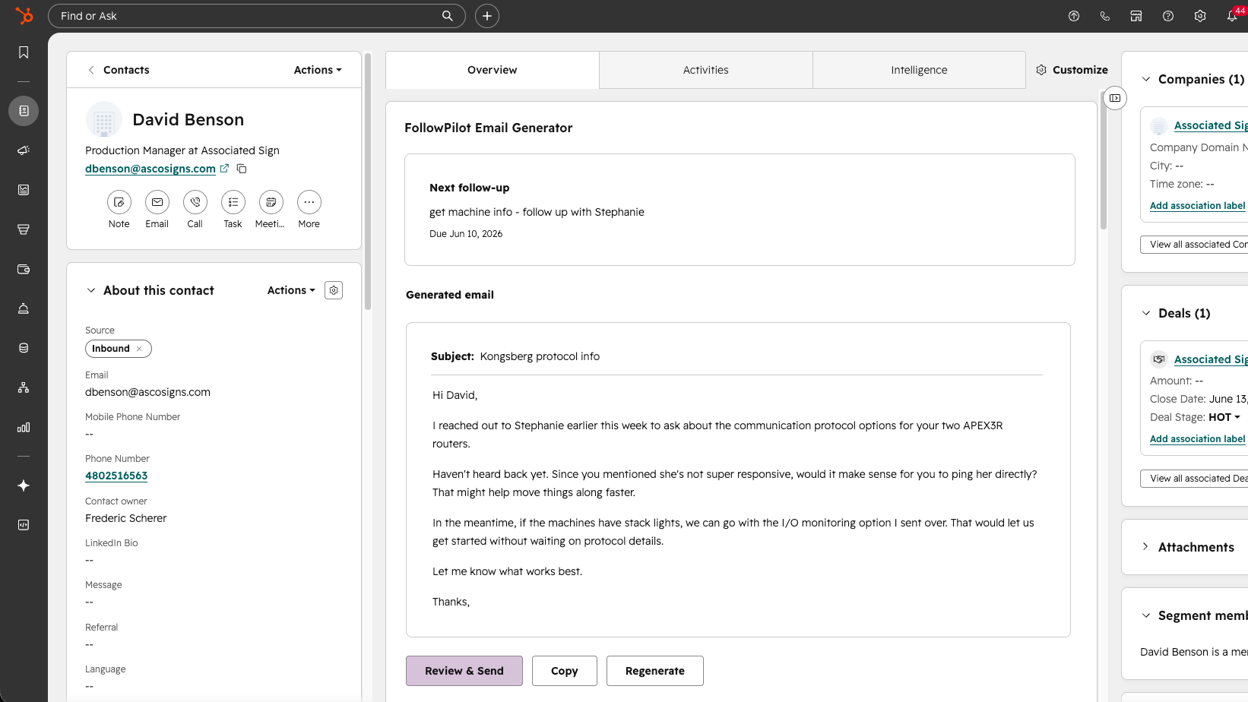The width and height of the screenshot is (1248, 702).
Task: Click the plus create button in top bar
Action: click(x=487, y=16)
